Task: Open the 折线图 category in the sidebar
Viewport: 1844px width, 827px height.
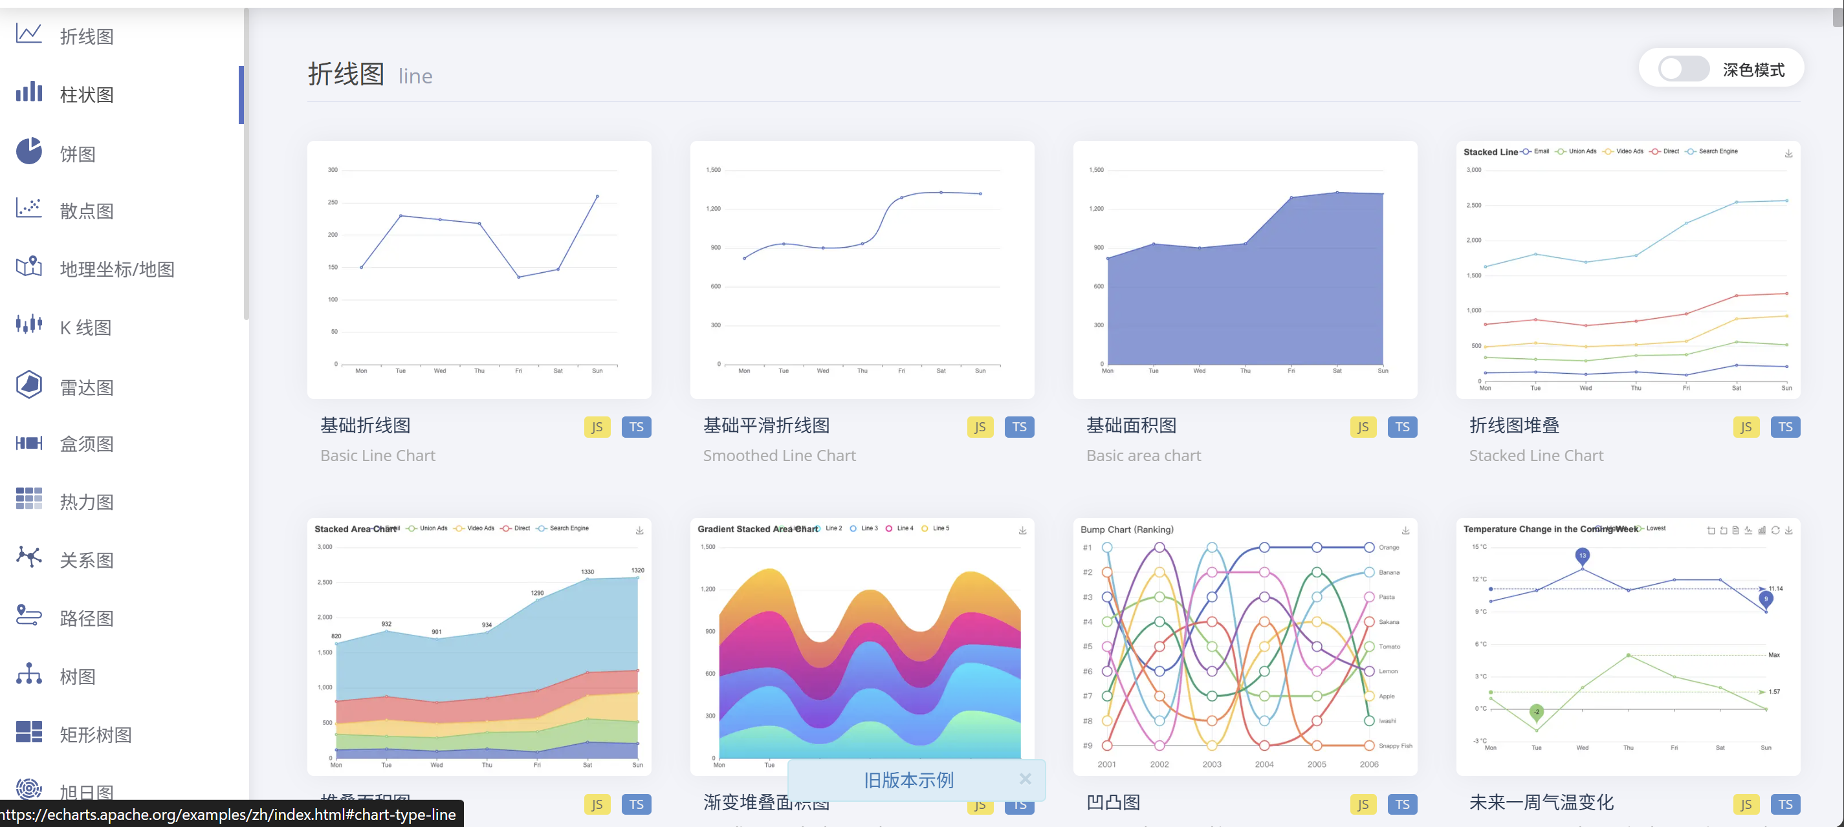Action: click(x=87, y=35)
